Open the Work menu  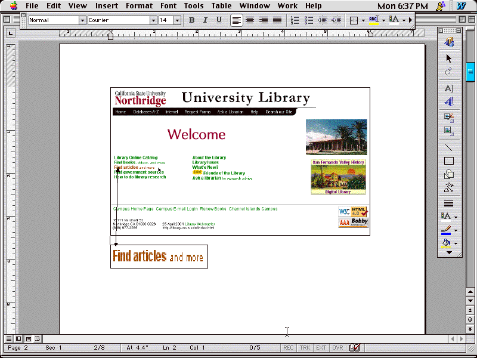(x=287, y=6)
